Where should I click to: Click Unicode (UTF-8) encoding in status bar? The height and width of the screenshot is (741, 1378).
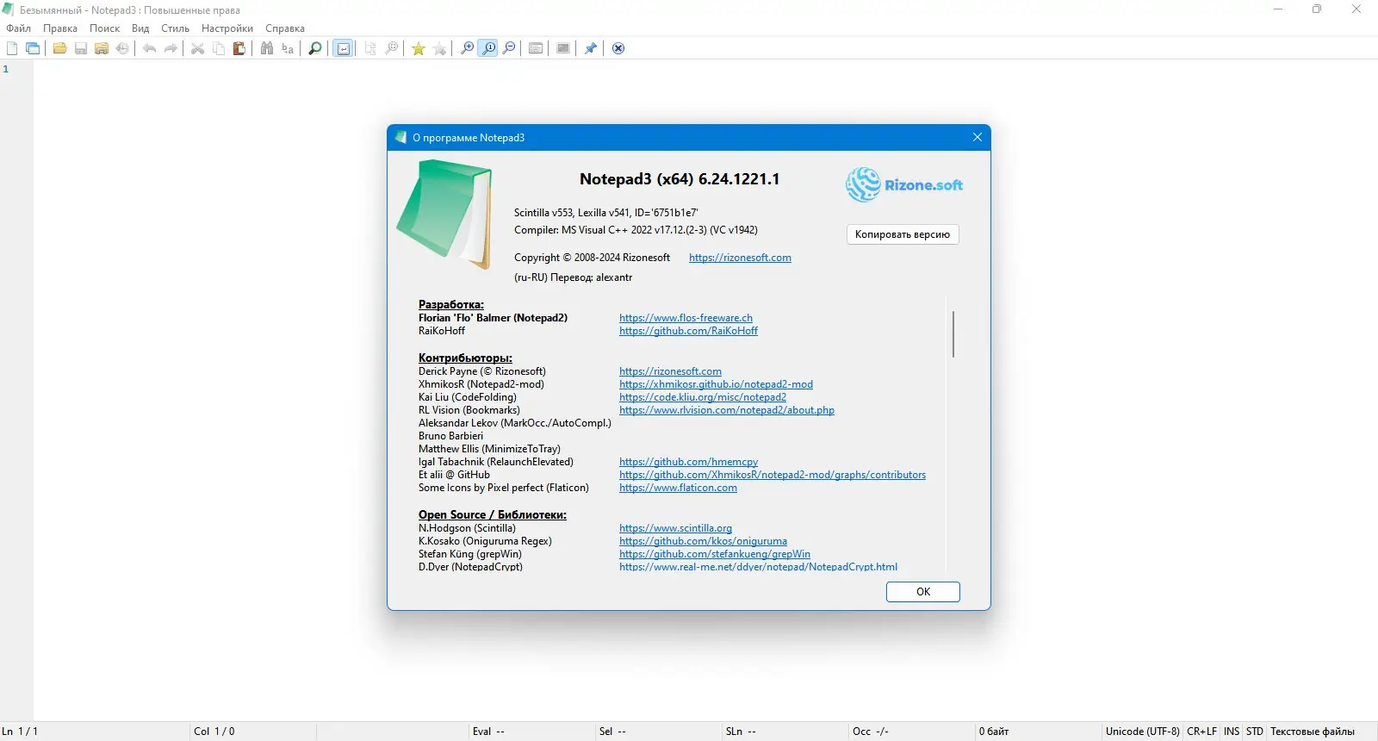click(x=1143, y=732)
